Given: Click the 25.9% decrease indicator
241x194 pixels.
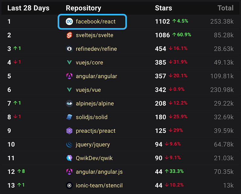Looking at the screenshot, I should [178, 117].
